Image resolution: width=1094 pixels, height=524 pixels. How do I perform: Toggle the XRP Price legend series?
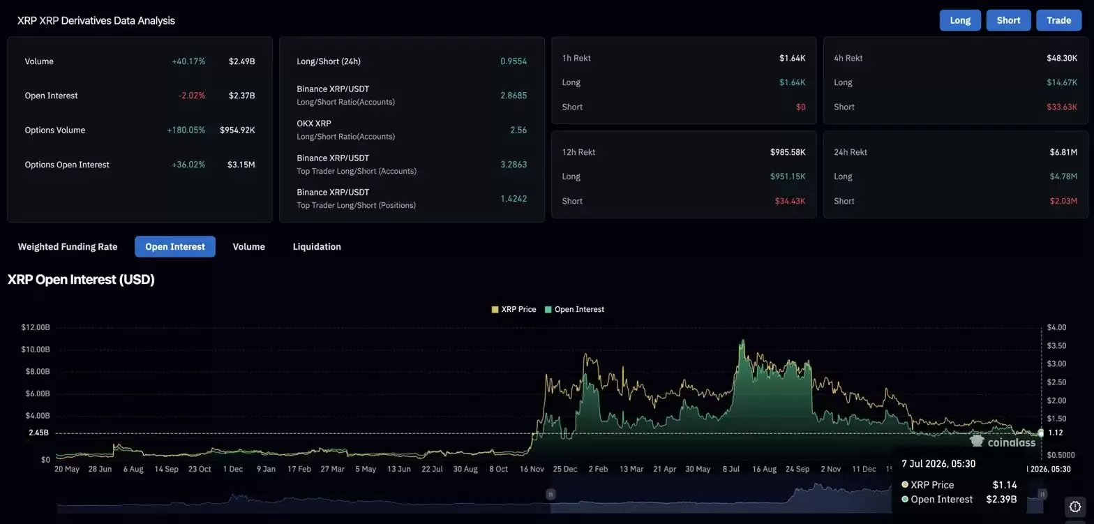[x=514, y=309]
